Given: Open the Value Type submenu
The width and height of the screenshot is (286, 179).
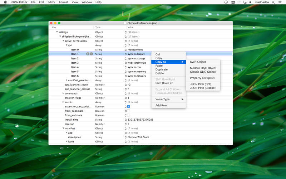Looking at the screenshot, I should [168, 99].
